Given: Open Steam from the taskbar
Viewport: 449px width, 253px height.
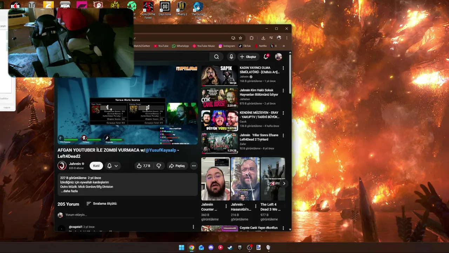Looking at the screenshot, I should click(x=230, y=247).
